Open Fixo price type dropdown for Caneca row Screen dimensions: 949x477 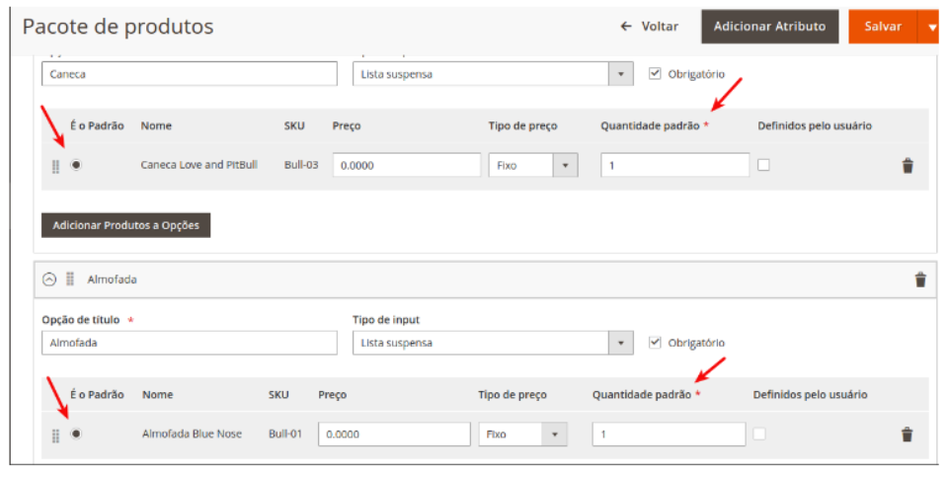point(565,166)
